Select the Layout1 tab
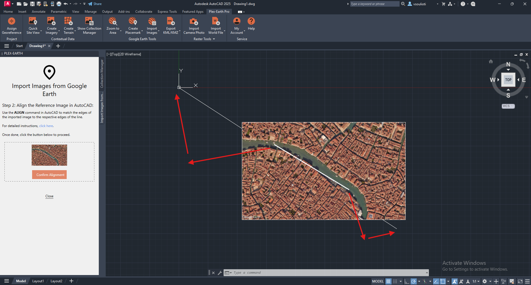The image size is (531, 285). click(38, 281)
